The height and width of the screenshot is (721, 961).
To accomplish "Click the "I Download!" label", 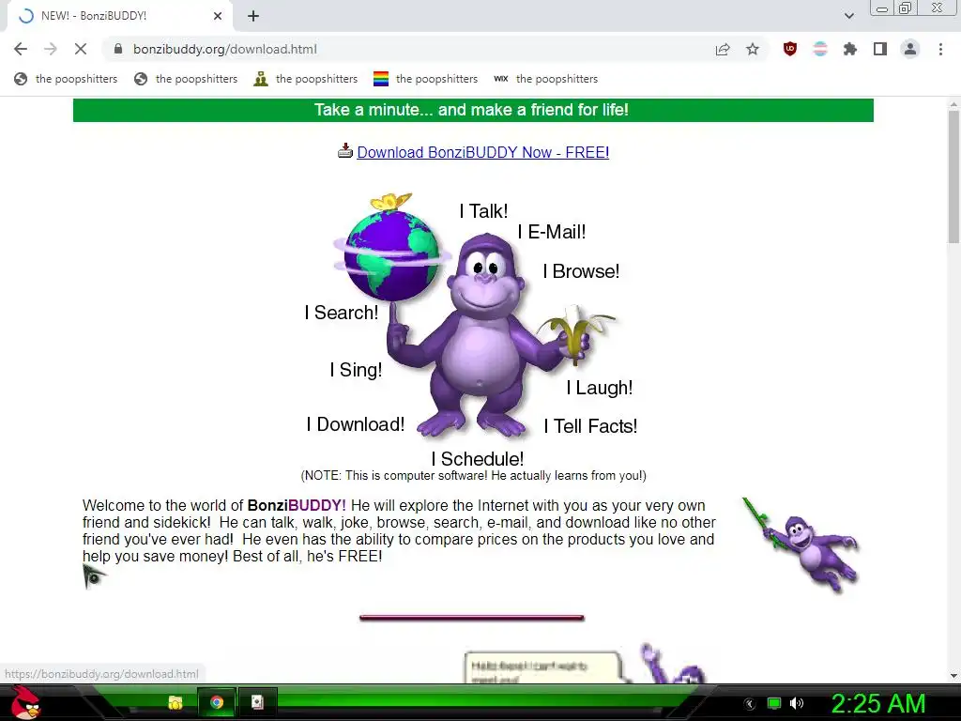I will 356,424.
